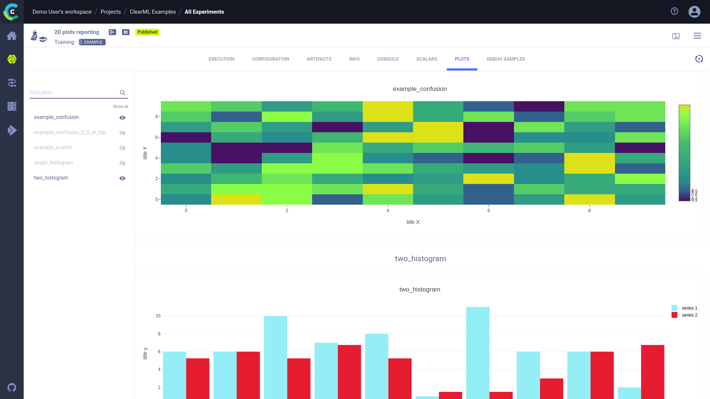710x399 pixels.
Task: Switch to the SCALARS tab
Action: click(426, 59)
